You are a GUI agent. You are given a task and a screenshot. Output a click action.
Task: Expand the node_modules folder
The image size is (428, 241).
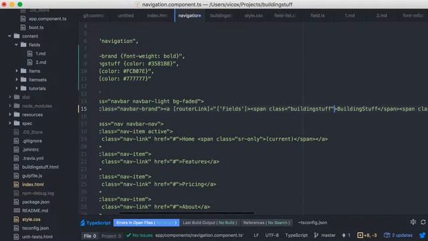(9, 106)
